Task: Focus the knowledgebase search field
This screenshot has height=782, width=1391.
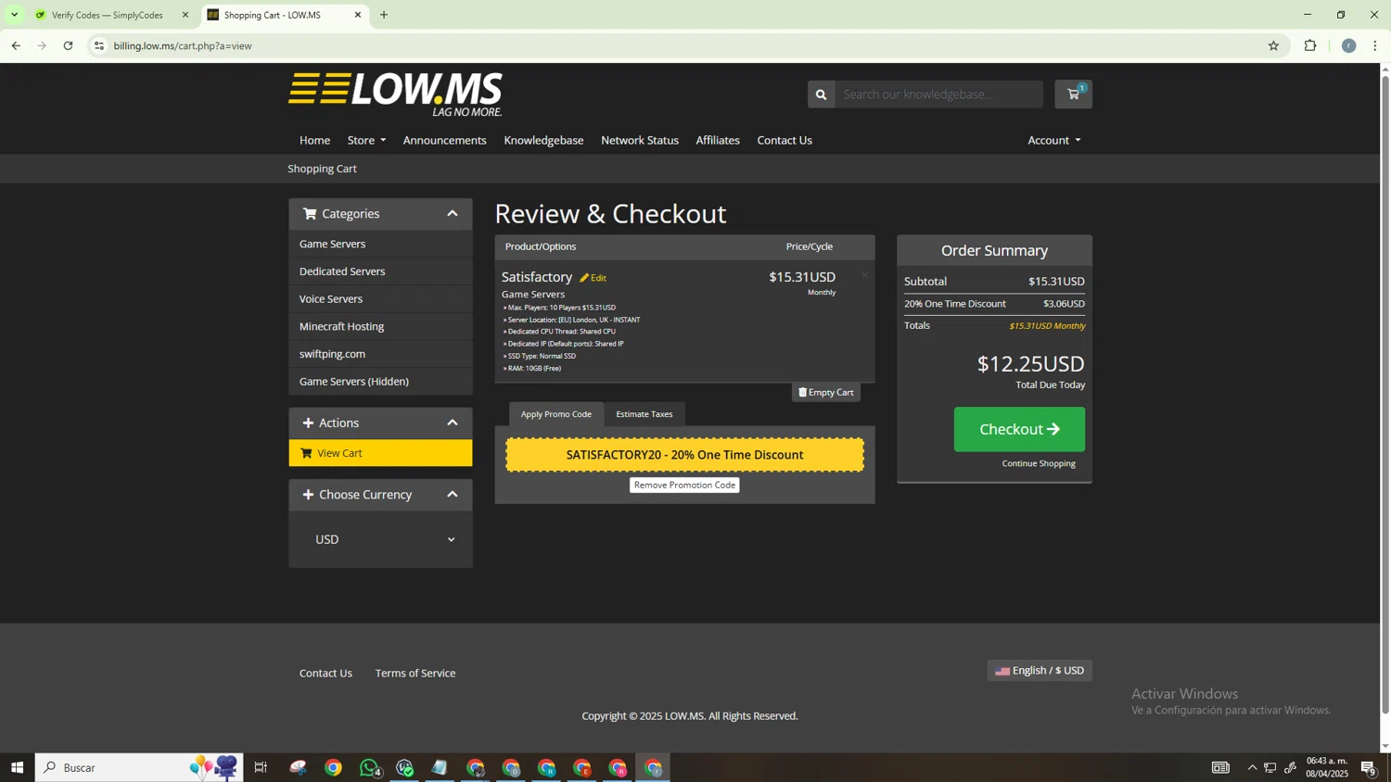Action: [x=938, y=95]
